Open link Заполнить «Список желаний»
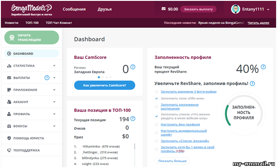277x168 pixels. [185, 141]
